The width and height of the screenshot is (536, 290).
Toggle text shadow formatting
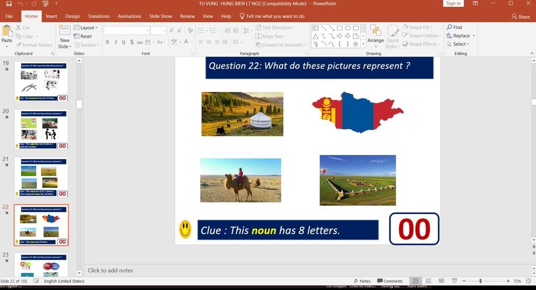tap(131, 42)
